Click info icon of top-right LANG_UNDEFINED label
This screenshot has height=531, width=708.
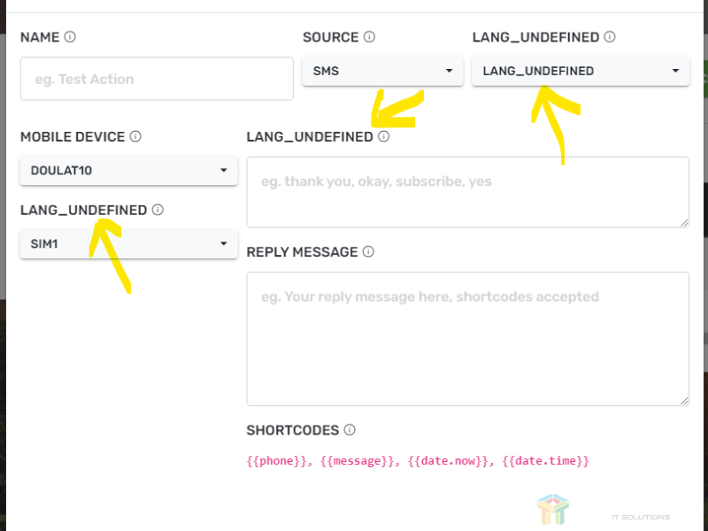coord(610,37)
